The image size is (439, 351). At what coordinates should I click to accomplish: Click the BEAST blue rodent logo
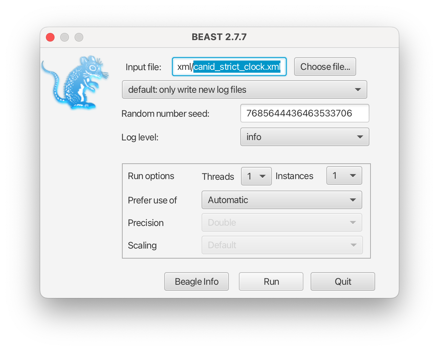tap(75, 82)
